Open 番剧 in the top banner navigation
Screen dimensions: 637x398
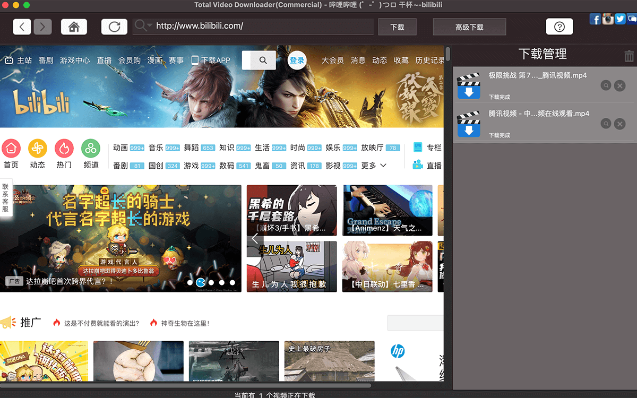46,60
